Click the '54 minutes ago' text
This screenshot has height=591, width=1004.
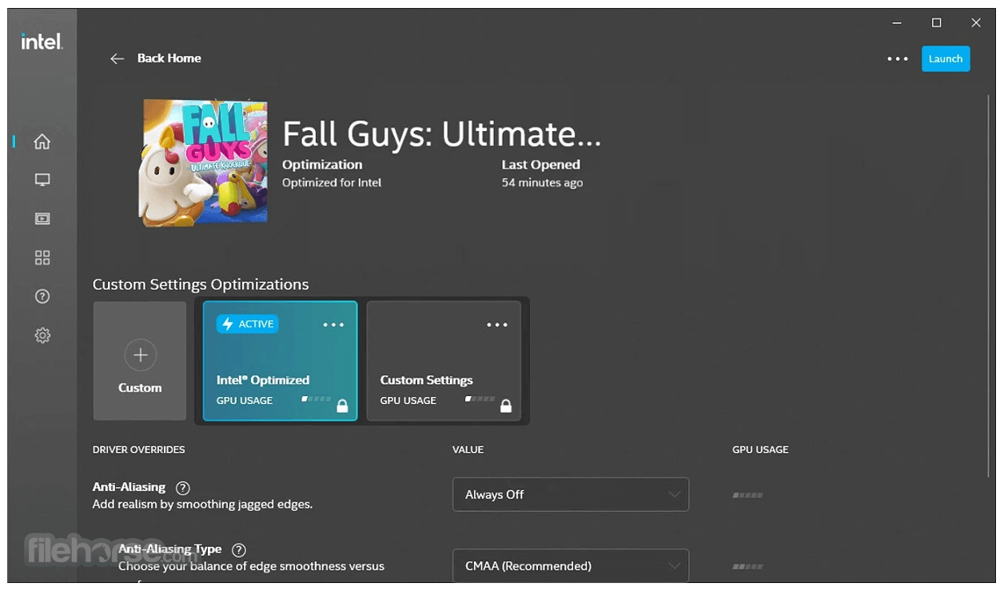[x=542, y=183]
